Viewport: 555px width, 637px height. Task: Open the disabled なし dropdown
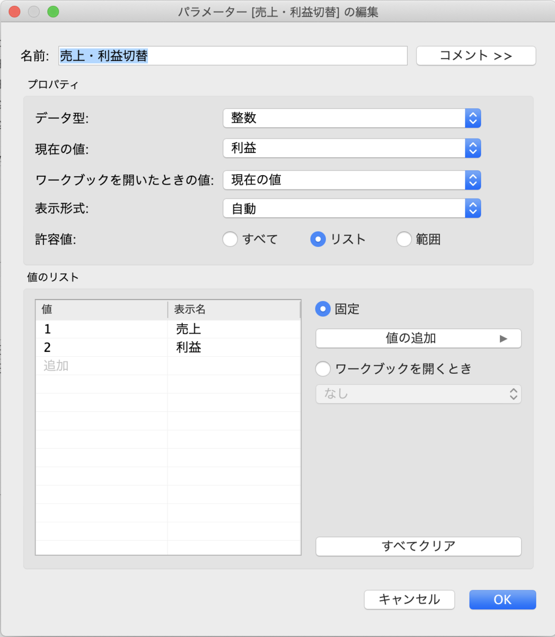(x=419, y=394)
